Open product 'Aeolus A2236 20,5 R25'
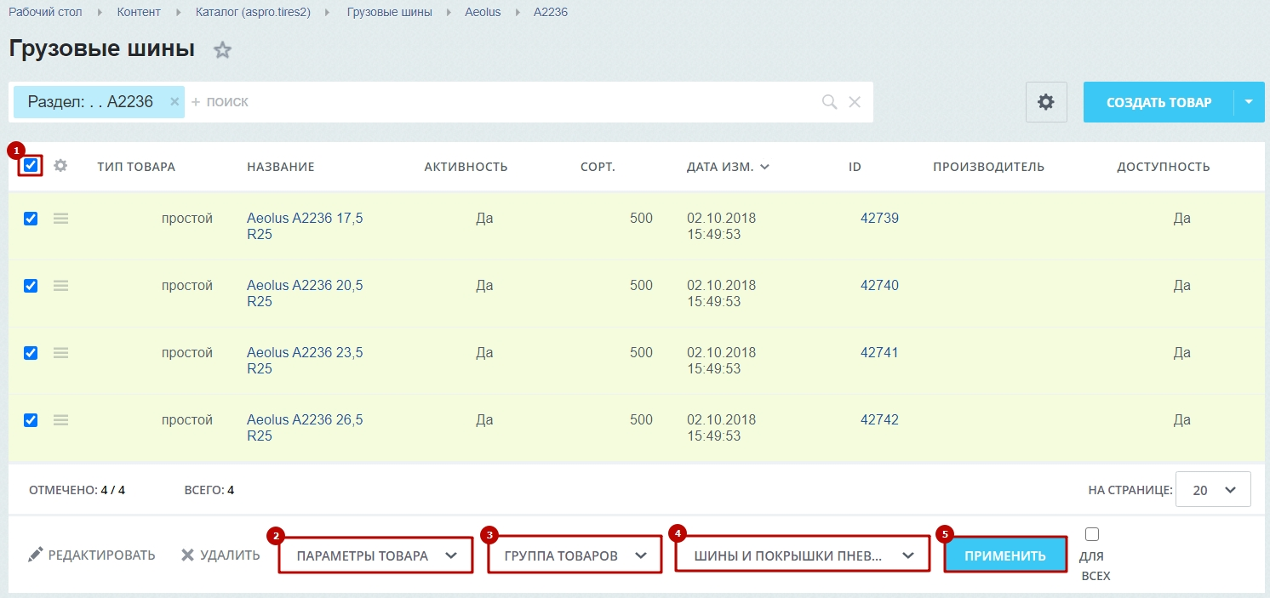The height and width of the screenshot is (598, 1270). click(305, 293)
